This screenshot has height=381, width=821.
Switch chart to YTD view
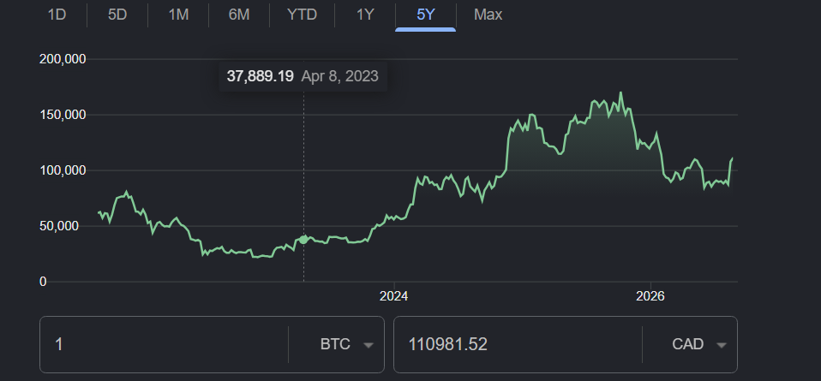303,15
